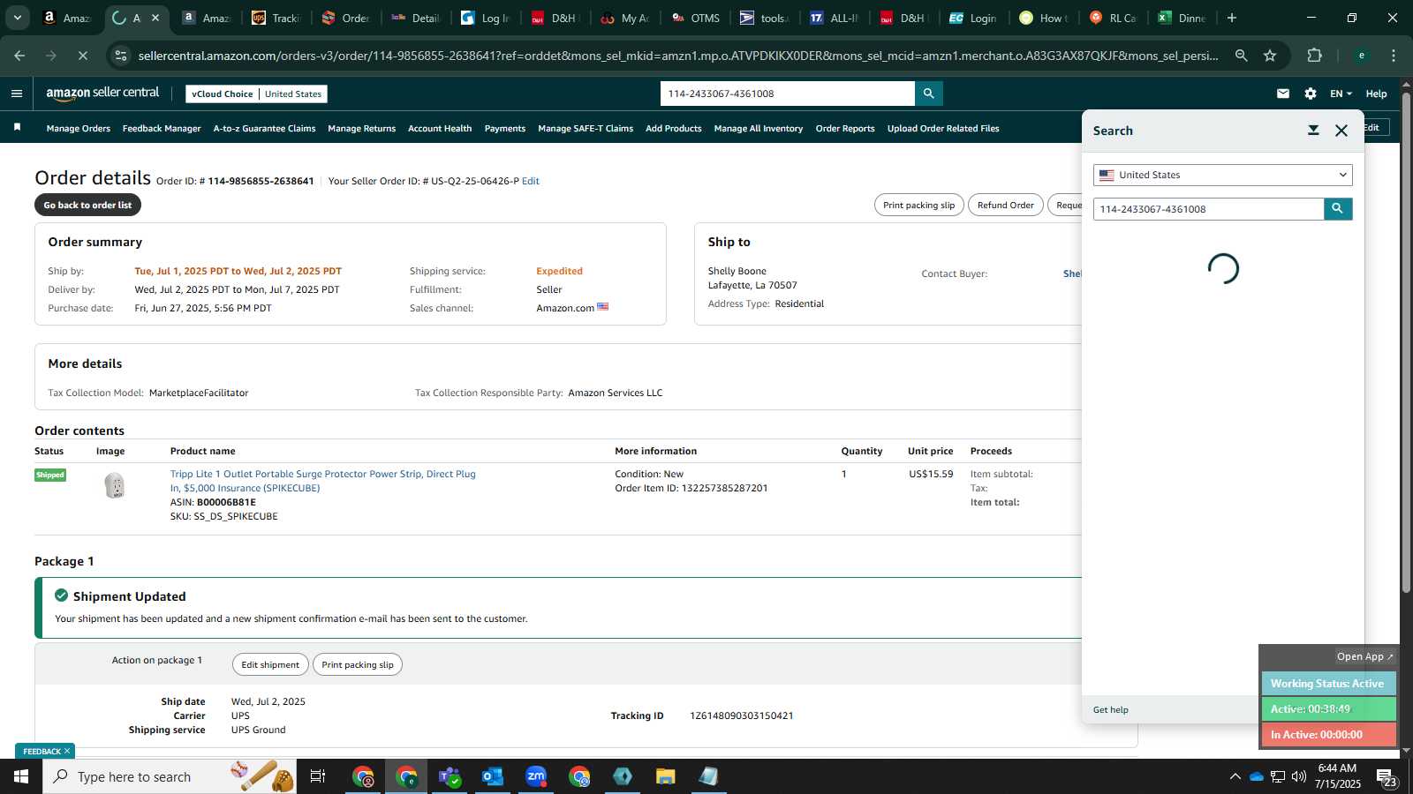
Task: Open the mail messages icon
Action: pyautogui.click(x=1283, y=94)
